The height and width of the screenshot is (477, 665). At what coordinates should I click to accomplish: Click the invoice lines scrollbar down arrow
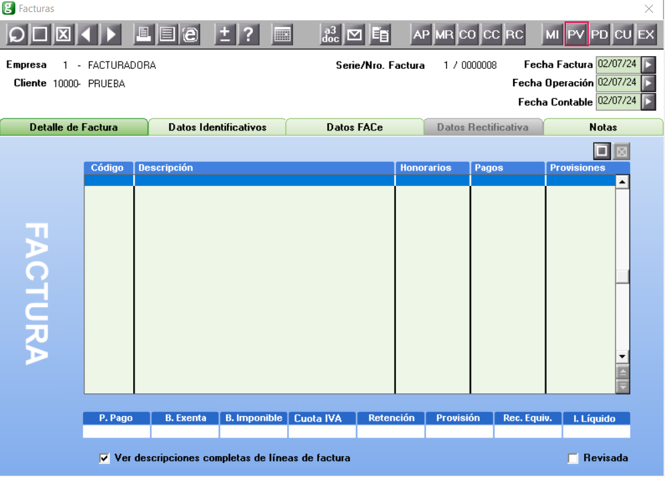622,357
